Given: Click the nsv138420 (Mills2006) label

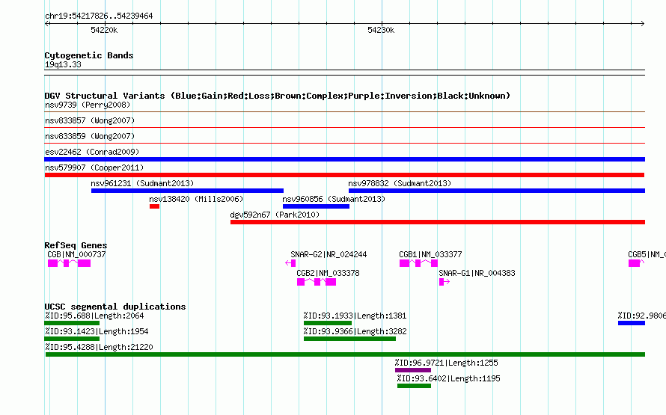Looking at the screenshot, I should pos(196,199).
